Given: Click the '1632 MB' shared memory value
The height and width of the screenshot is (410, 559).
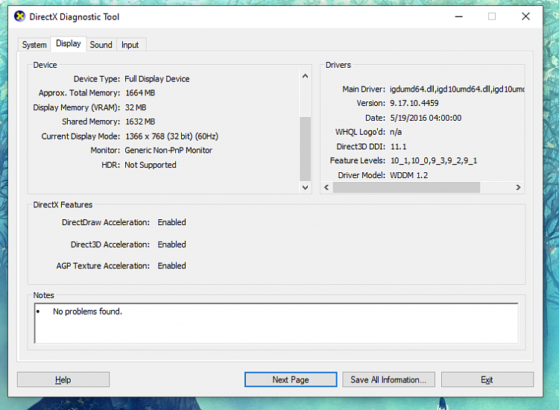Looking at the screenshot, I should tap(140, 122).
